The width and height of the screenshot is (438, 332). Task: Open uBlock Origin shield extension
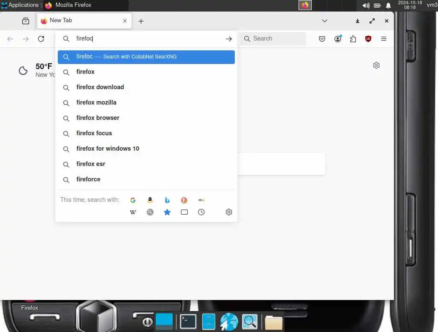(x=368, y=39)
